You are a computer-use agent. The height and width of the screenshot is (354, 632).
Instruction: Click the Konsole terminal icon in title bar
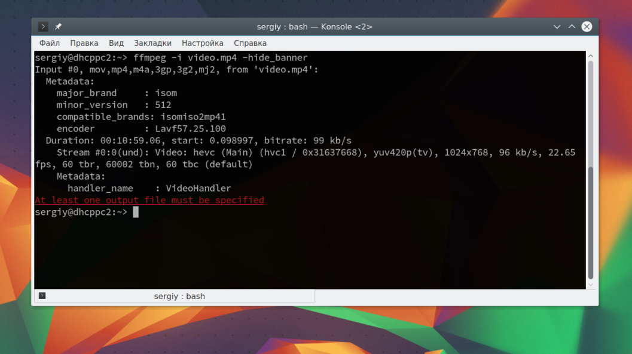point(42,26)
